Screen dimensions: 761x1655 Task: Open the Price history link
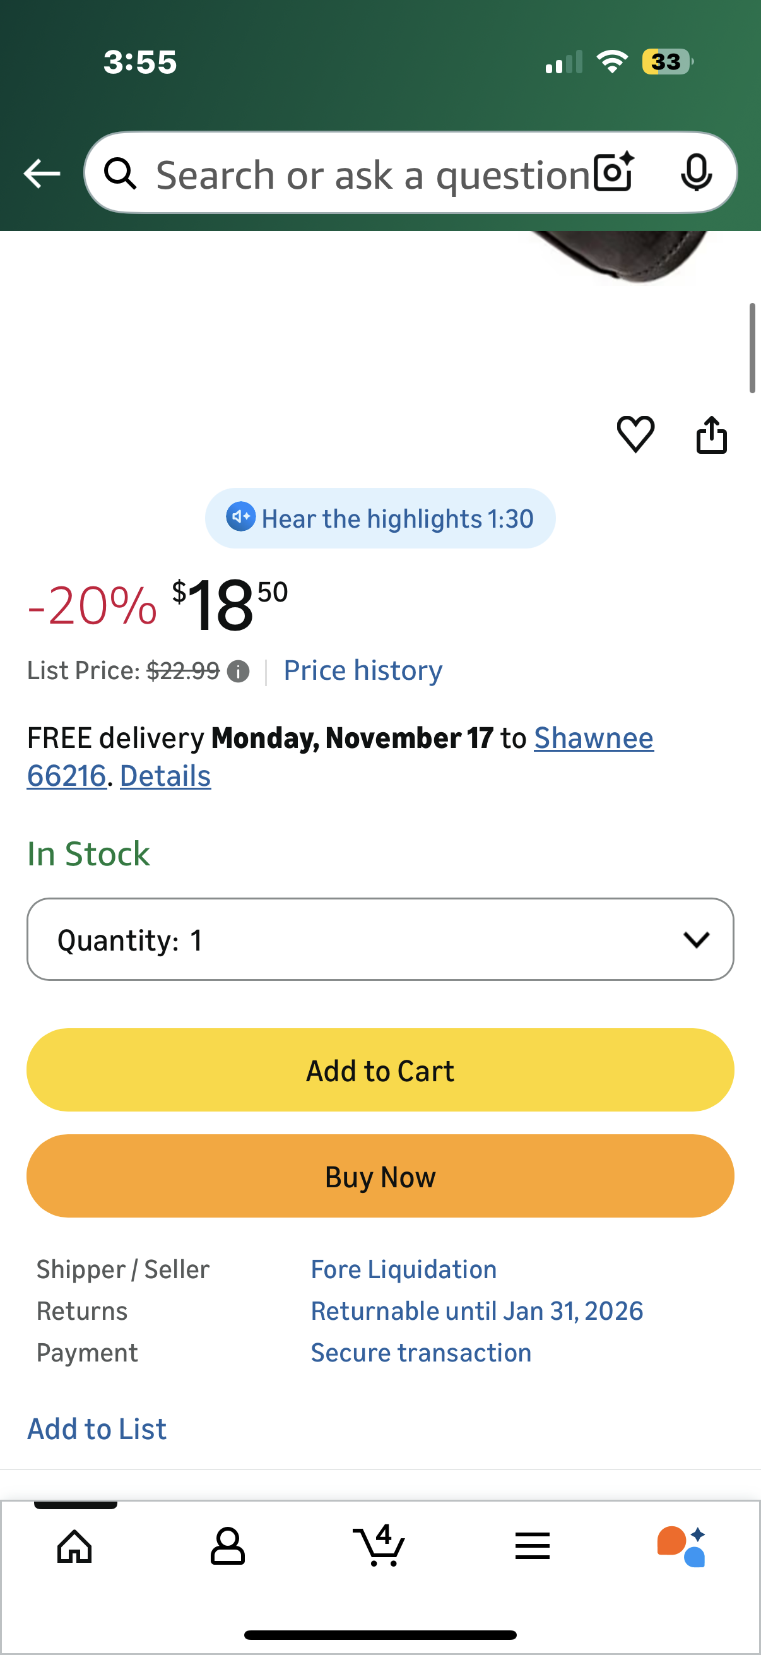tap(363, 671)
